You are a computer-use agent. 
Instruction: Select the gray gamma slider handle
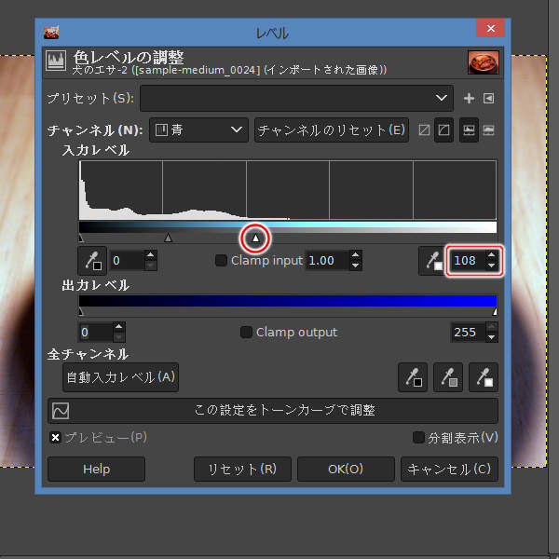coord(168,238)
